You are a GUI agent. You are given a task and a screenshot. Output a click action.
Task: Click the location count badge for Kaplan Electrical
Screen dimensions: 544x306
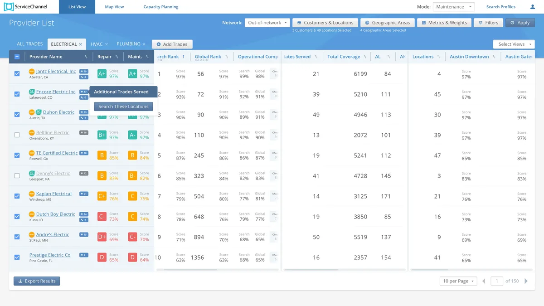click(84, 194)
